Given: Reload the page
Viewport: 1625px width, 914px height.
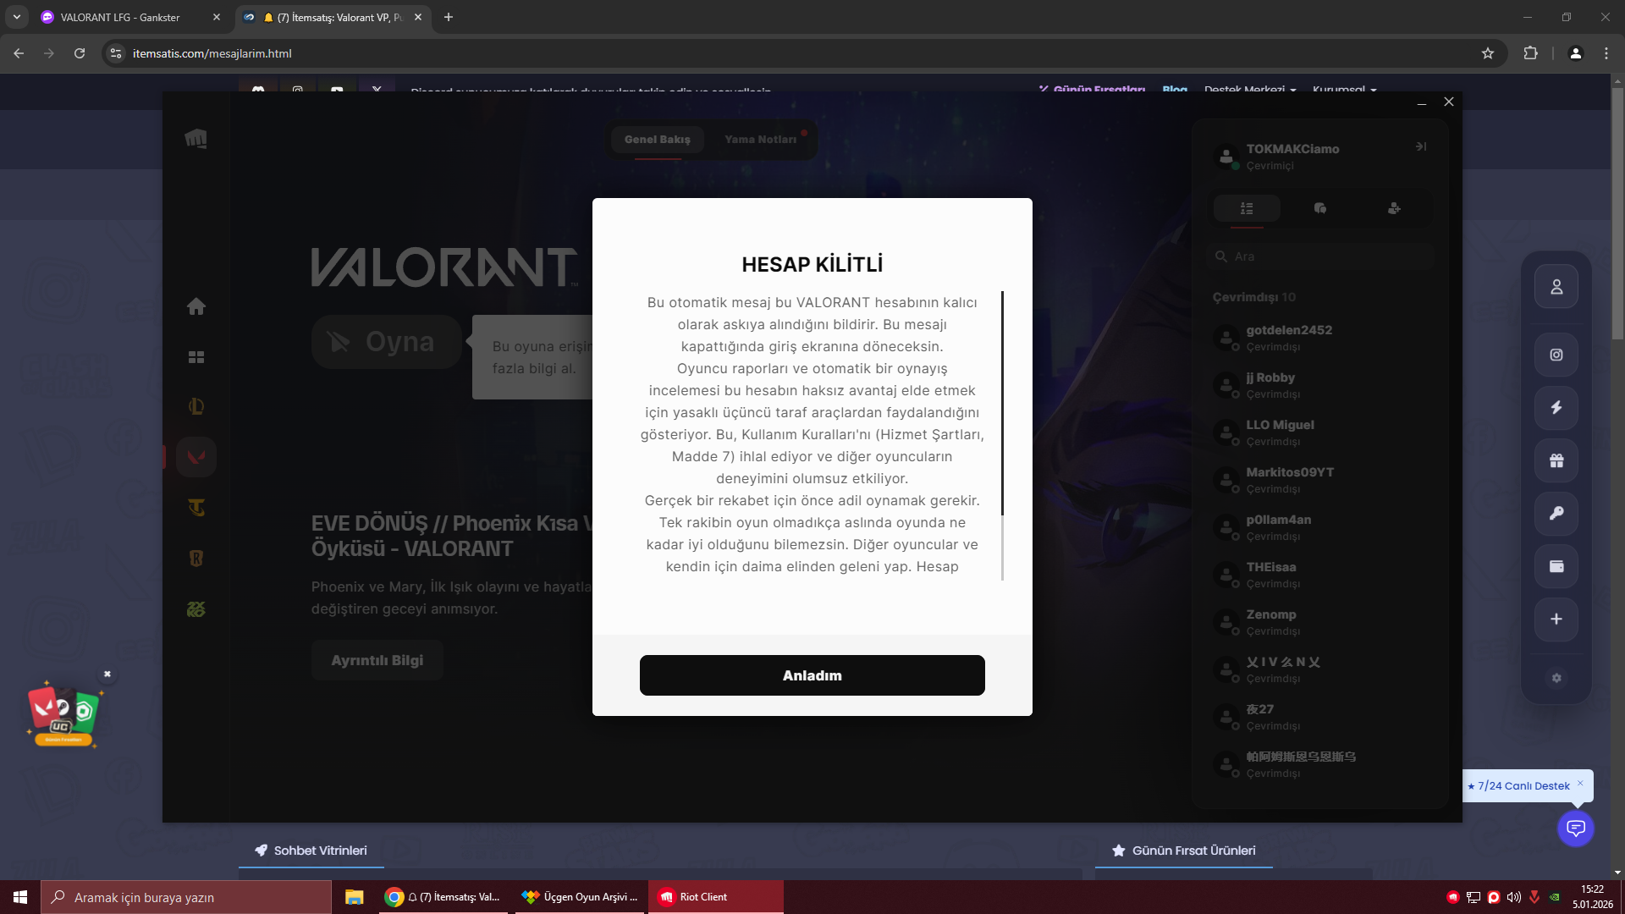Looking at the screenshot, I should [x=80, y=53].
